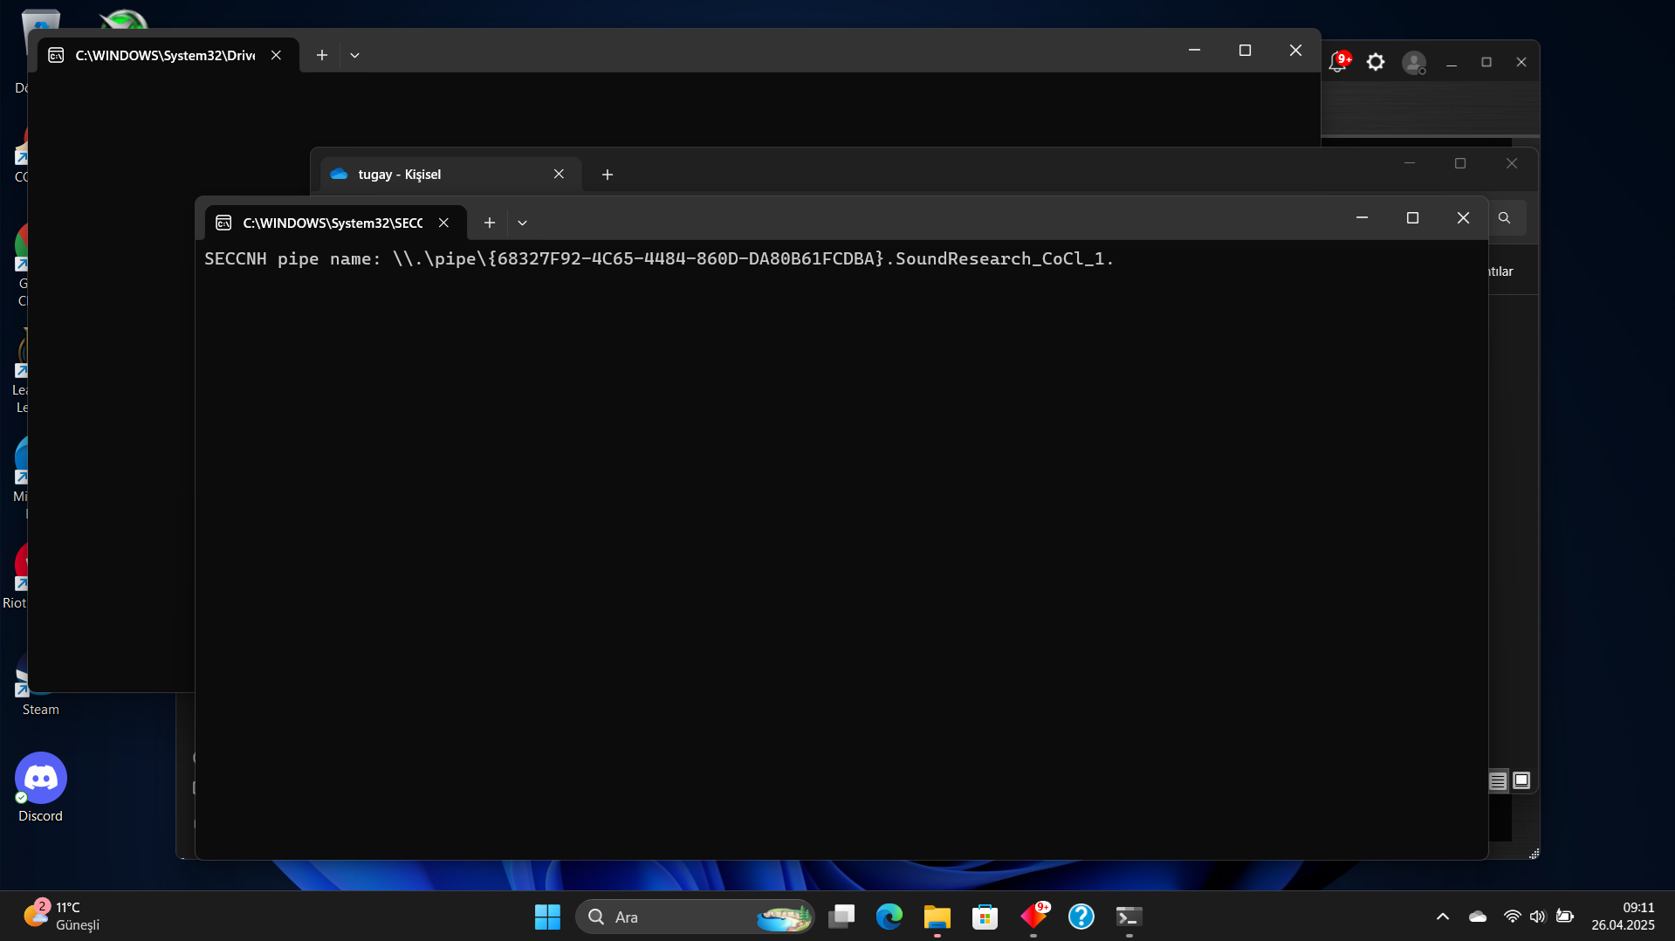
Task: Maximize the SECC terminal window
Action: coord(1412,218)
